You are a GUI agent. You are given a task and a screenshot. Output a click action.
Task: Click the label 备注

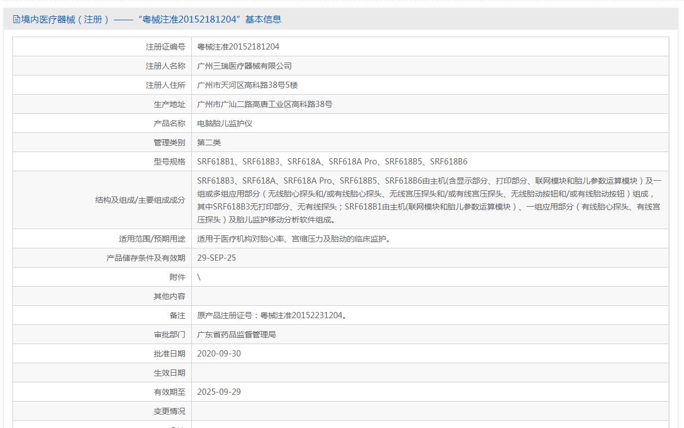coord(177,315)
